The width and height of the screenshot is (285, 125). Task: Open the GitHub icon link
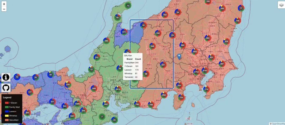pos(6,88)
